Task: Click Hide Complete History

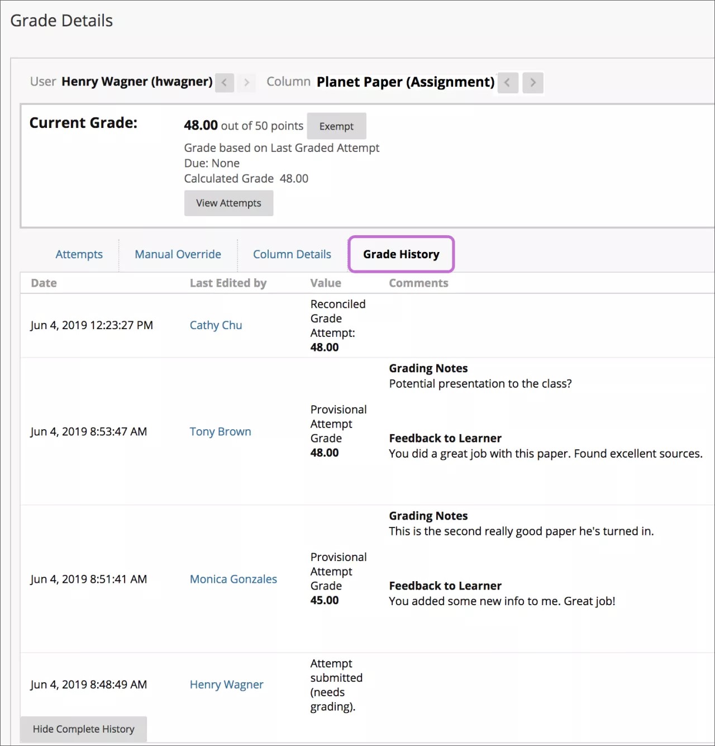Action: tap(83, 729)
